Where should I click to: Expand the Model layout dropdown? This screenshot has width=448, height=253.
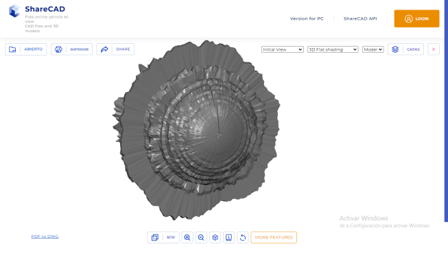[x=373, y=49]
